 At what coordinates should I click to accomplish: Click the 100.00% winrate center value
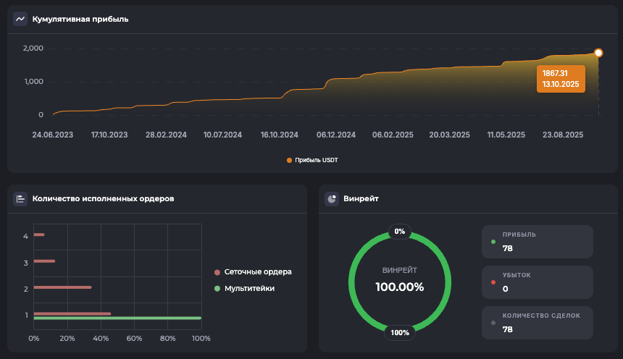pos(400,287)
